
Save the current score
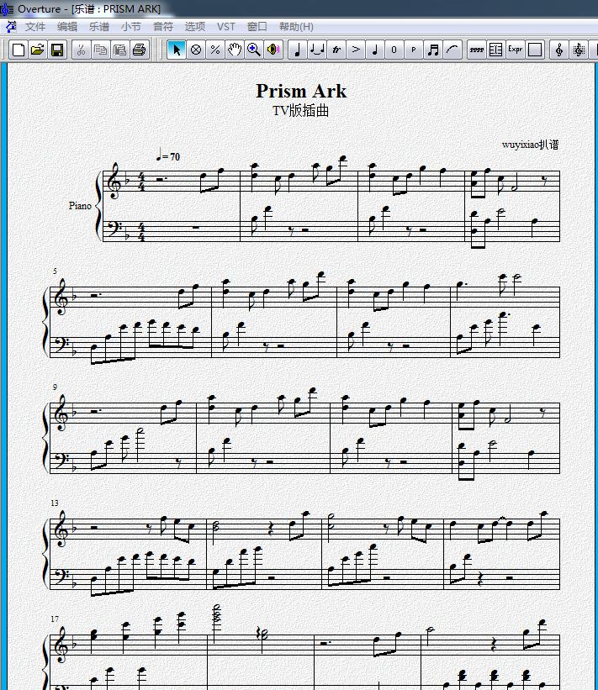[57, 50]
